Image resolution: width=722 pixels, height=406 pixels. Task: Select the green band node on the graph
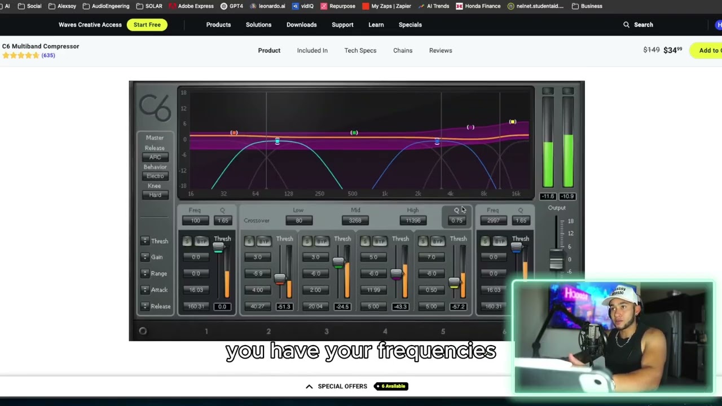coord(354,133)
